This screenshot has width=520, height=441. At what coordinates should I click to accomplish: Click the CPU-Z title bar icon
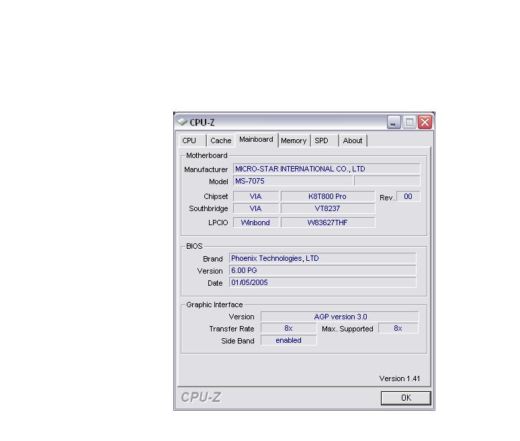pyautogui.click(x=182, y=122)
